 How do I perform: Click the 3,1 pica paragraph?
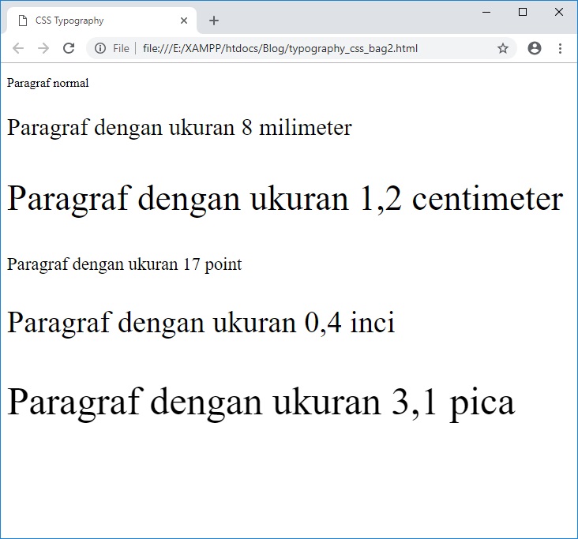coord(261,402)
